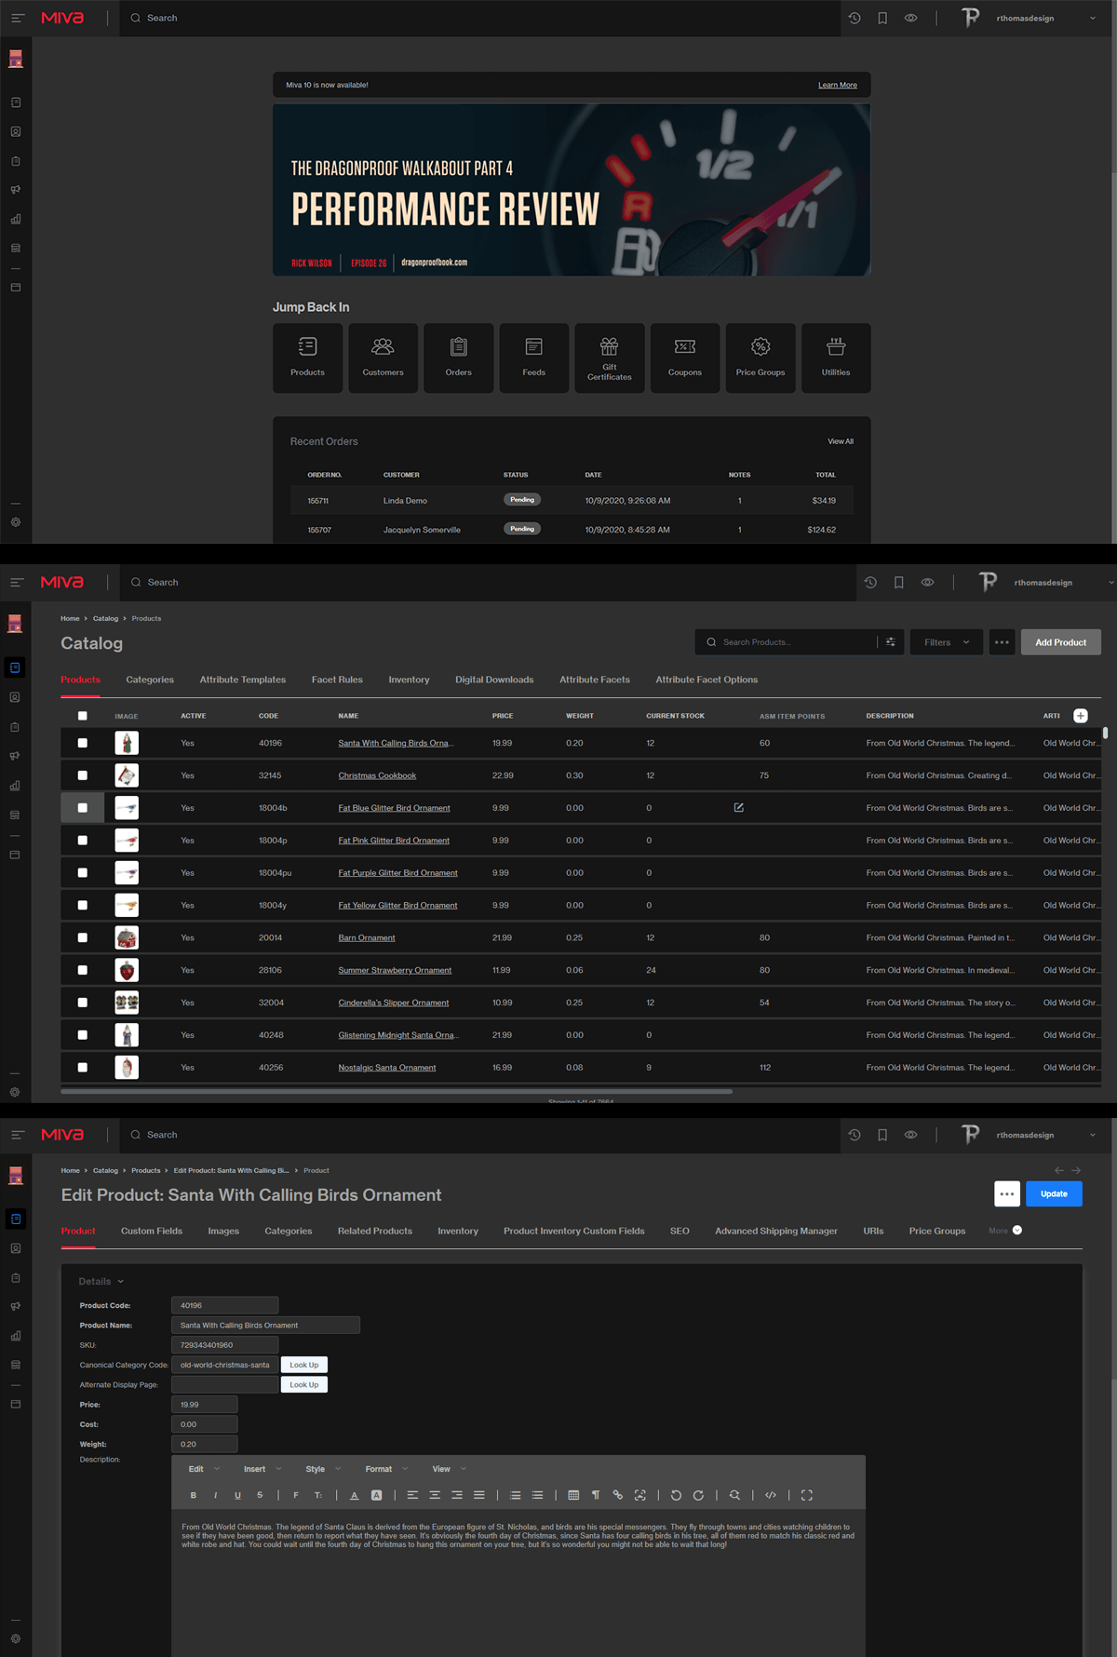Viewport: 1117px width, 1657px height.
Task: Open the Orders tile under Jump Back In
Action: (x=458, y=357)
